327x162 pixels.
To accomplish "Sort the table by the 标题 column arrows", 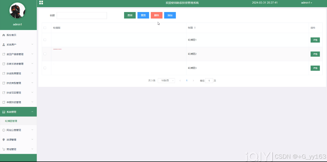I will 195,28.
